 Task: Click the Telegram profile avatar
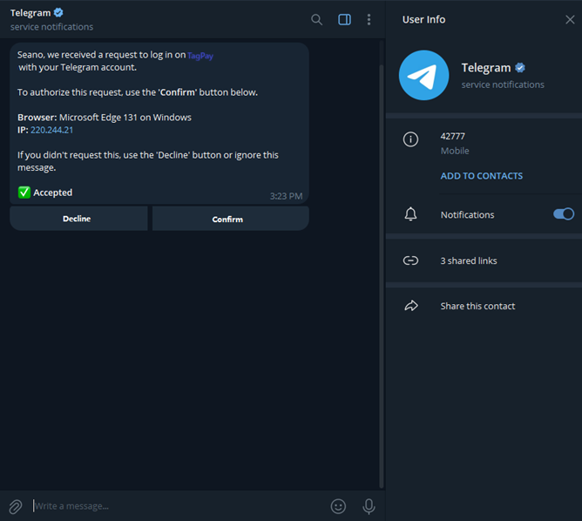423,76
